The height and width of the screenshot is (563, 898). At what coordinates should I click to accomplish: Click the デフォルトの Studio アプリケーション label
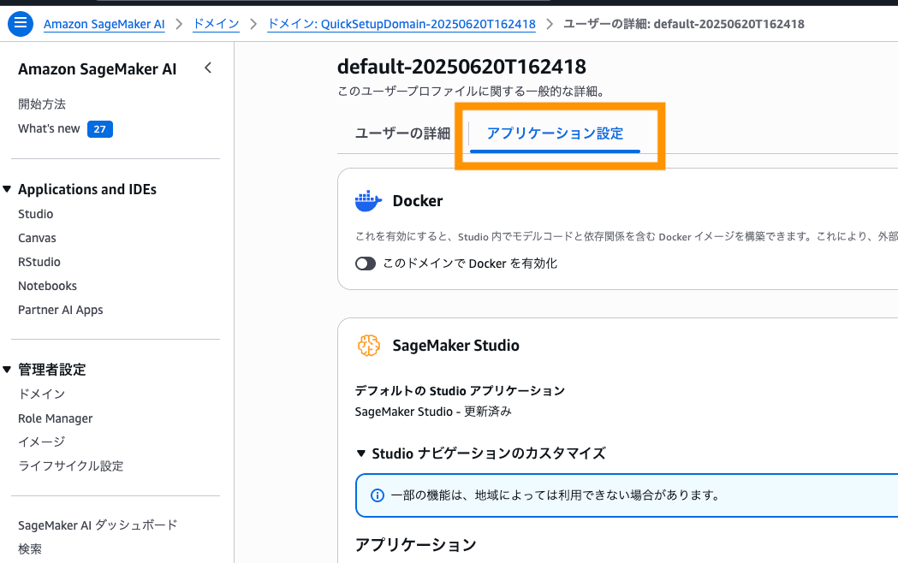coord(460,391)
